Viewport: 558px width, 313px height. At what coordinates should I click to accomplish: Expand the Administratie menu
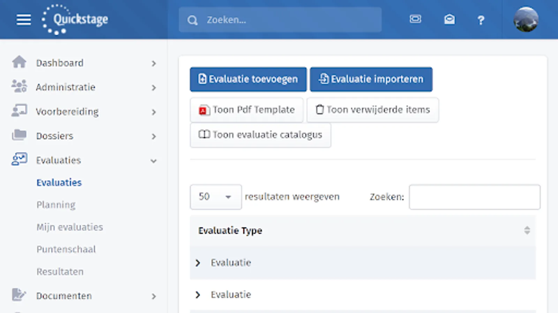153,88
